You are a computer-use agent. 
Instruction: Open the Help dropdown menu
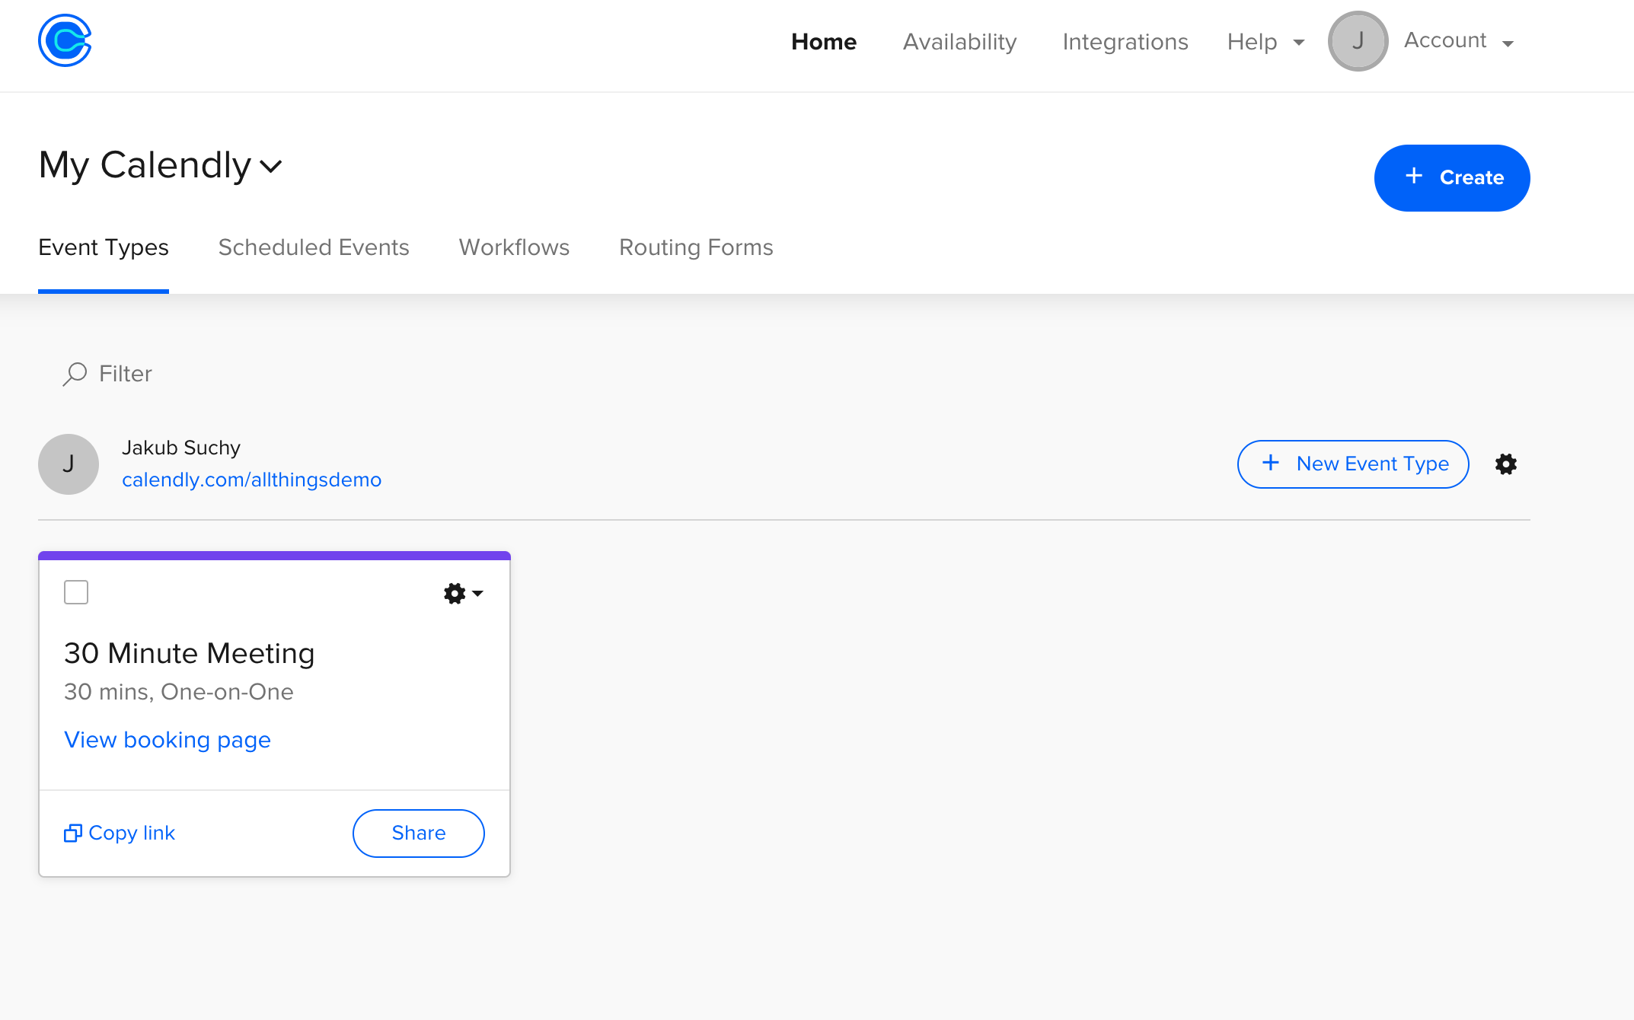(1265, 42)
